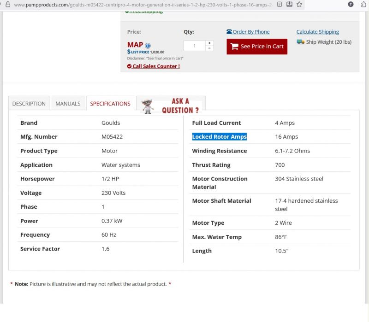This screenshot has height=322, width=369.
Task: Click the MAP info icon
Action: 148,46
